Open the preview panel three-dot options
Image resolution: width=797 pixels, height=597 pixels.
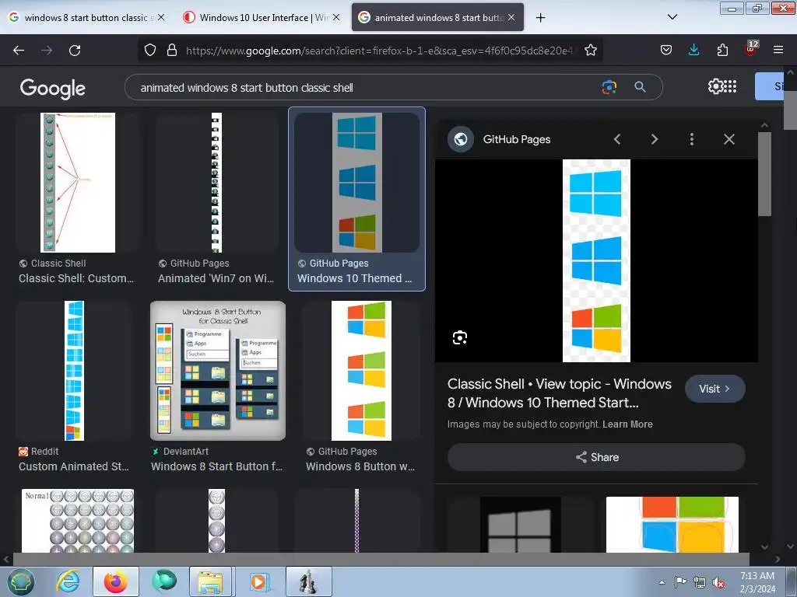point(692,139)
